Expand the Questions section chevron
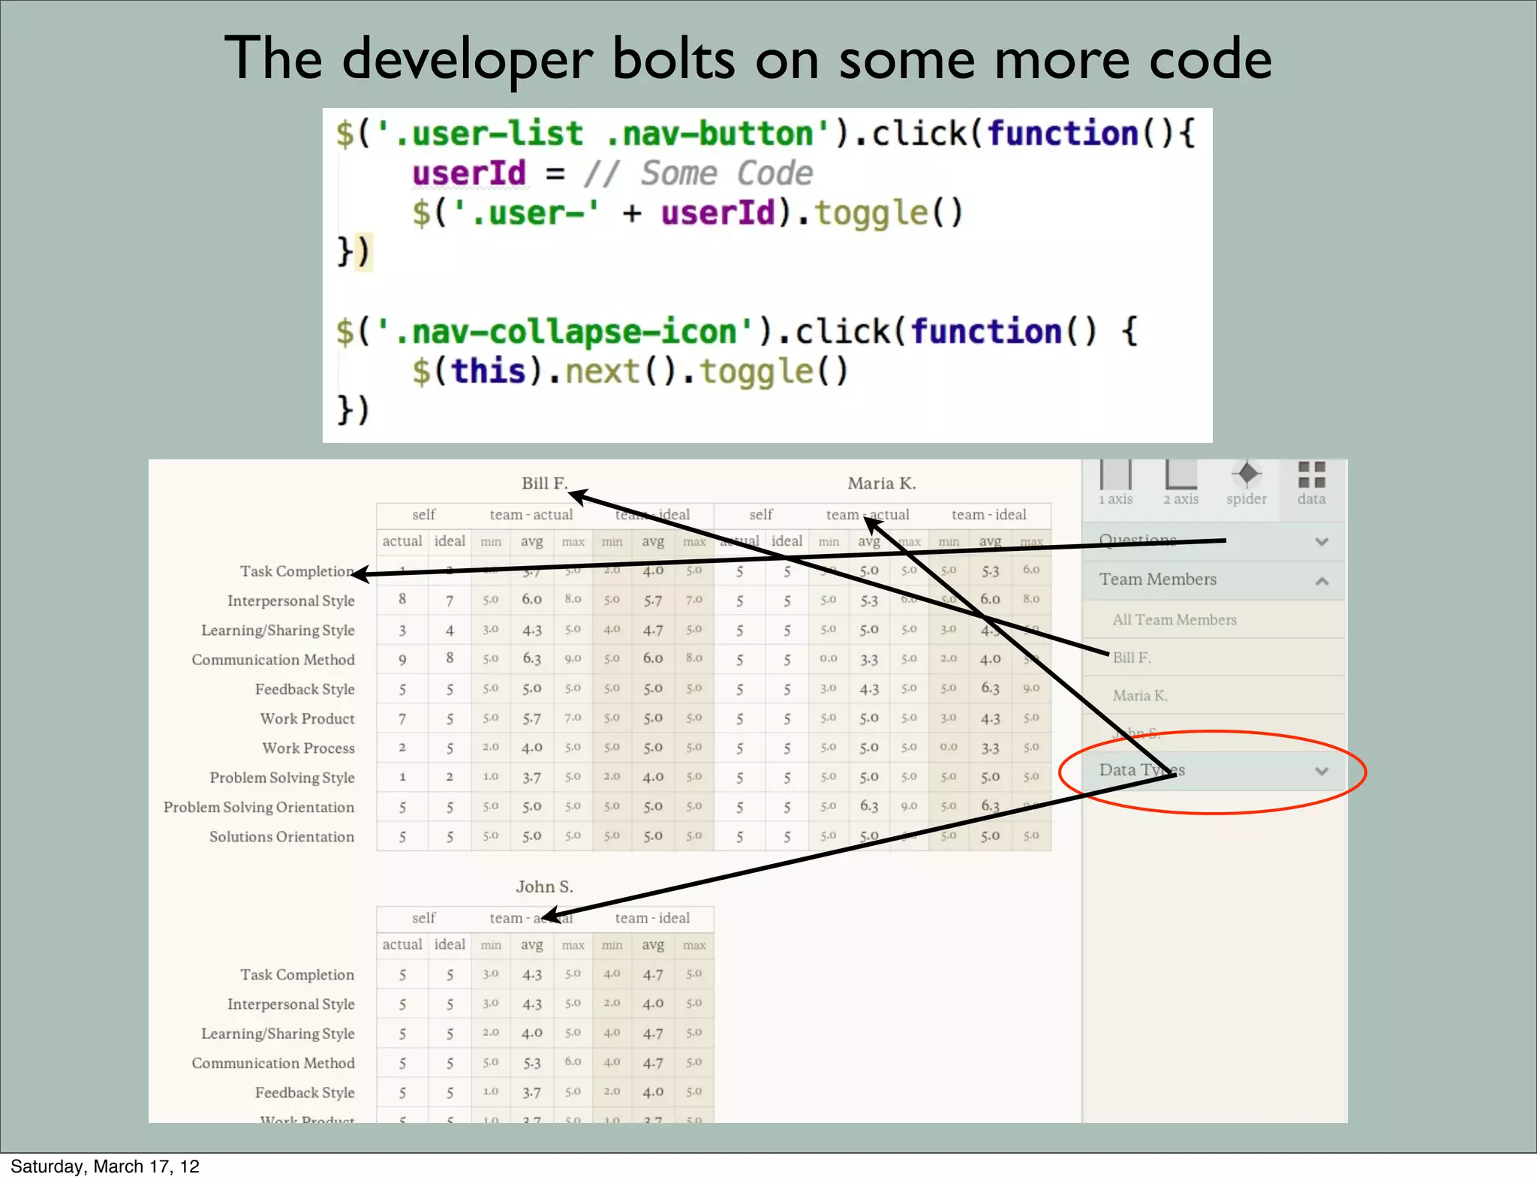The width and height of the screenshot is (1537, 1183). (1322, 541)
